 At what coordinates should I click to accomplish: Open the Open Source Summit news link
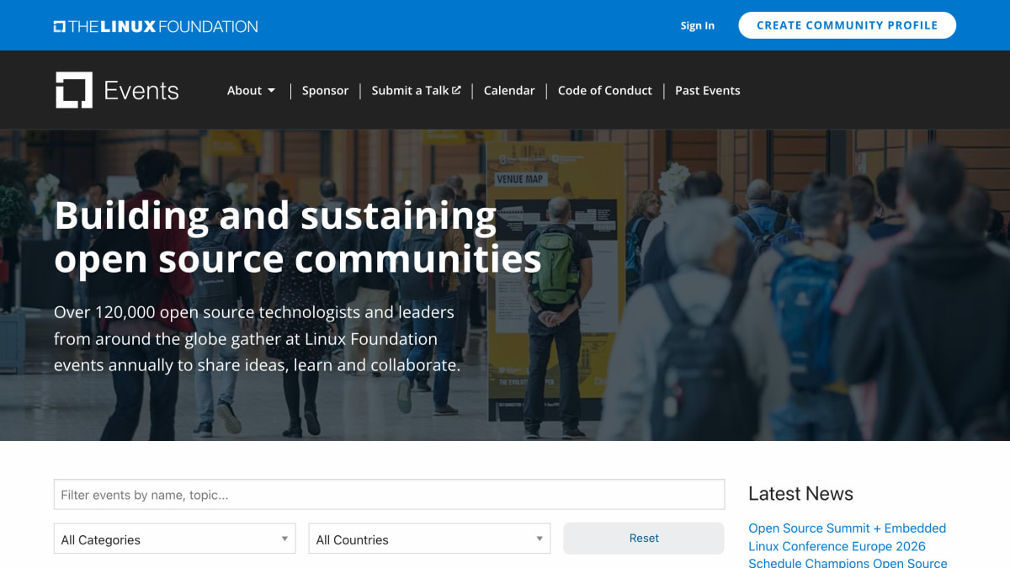pos(848,546)
